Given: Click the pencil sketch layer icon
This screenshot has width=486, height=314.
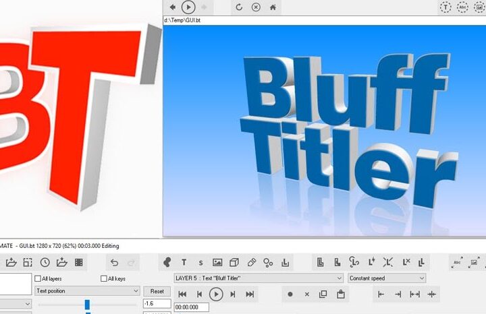Looking at the screenshot, I should 251,262.
